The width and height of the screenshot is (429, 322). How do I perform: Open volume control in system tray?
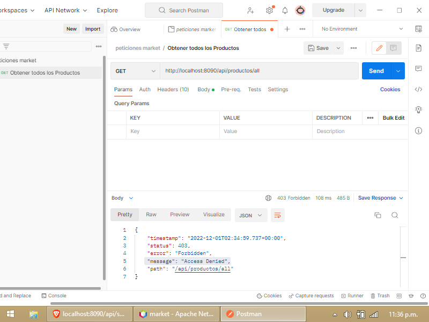pyautogui.click(x=347, y=314)
